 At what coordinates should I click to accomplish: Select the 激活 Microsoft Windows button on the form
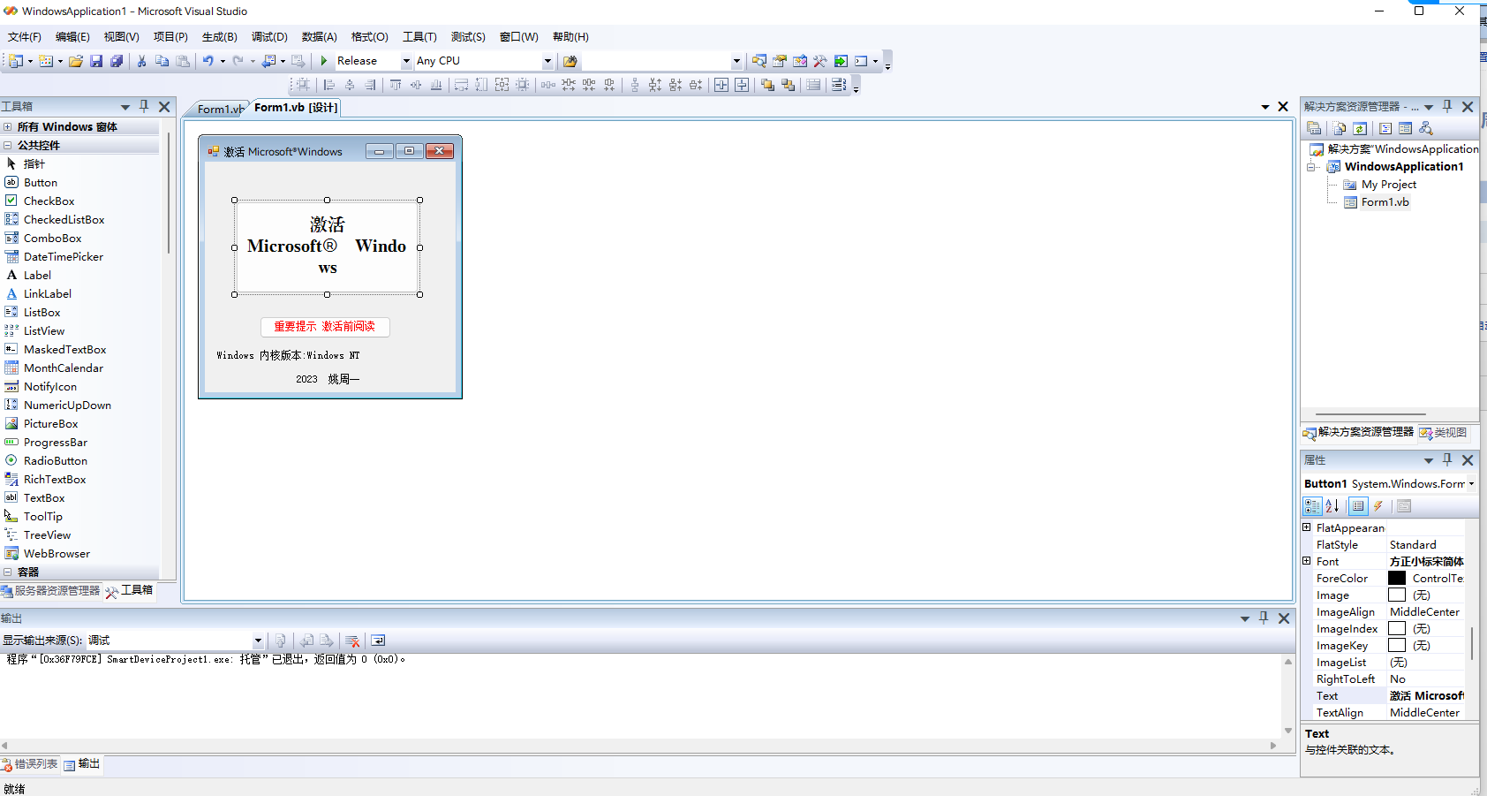[327, 246]
